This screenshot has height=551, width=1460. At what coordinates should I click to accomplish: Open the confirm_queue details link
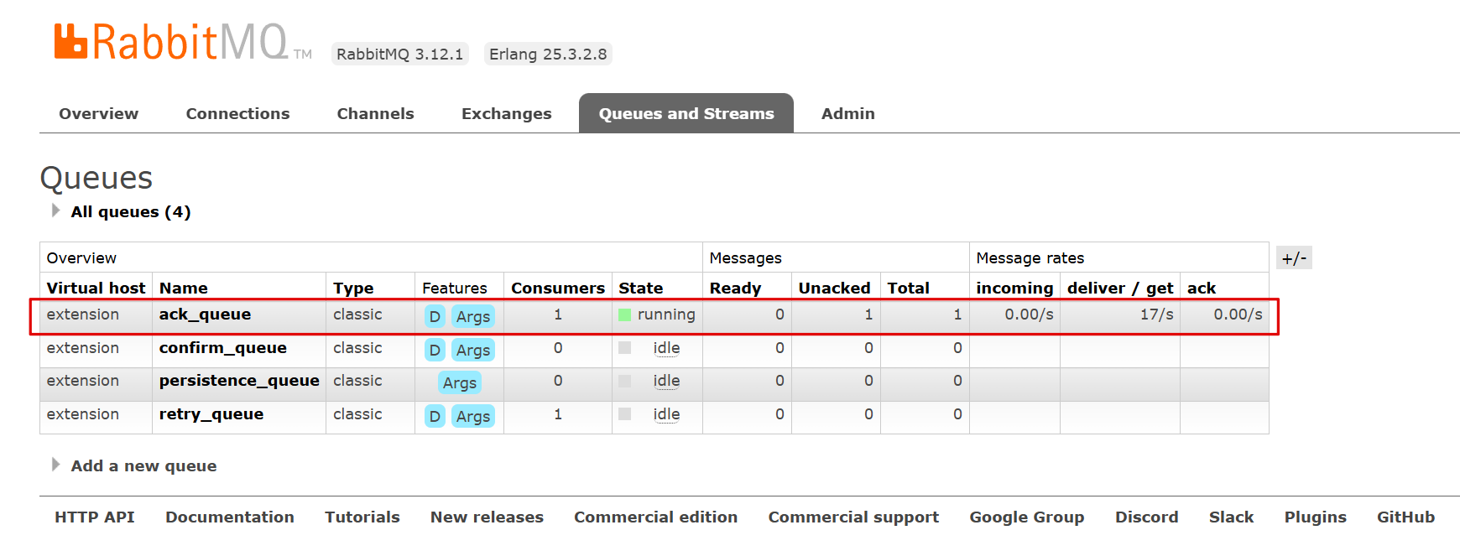click(223, 347)
